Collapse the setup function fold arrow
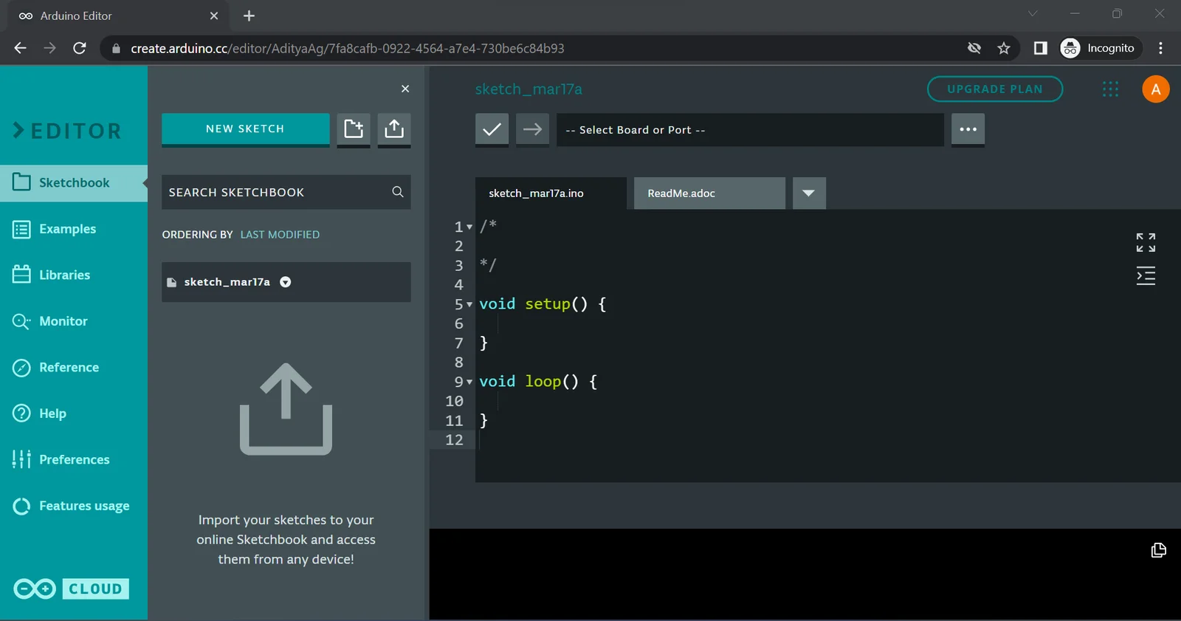The height and width of the screenshot is (621, 1181). 469,304
